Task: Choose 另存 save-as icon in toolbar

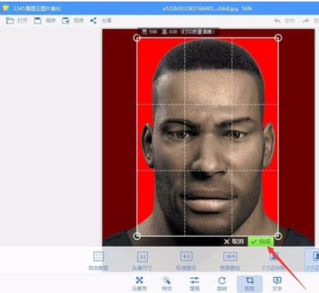Action: [73, 21]
